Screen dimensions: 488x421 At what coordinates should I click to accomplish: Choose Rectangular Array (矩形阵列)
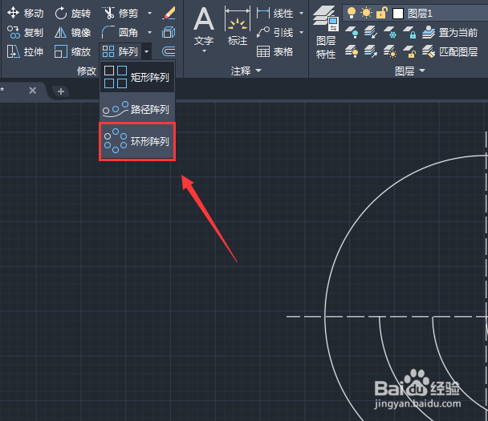coord(137,77)
